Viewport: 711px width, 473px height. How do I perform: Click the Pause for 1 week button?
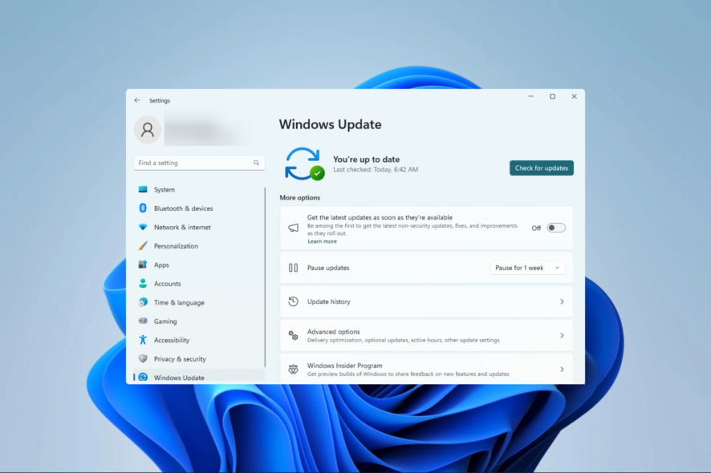coord(520,268)
